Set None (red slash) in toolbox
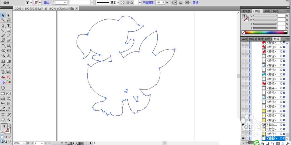The image size is (291, 145). (x=10, y=137)
